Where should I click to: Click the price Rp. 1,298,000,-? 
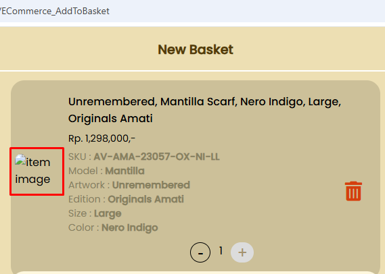pos(101,138)
